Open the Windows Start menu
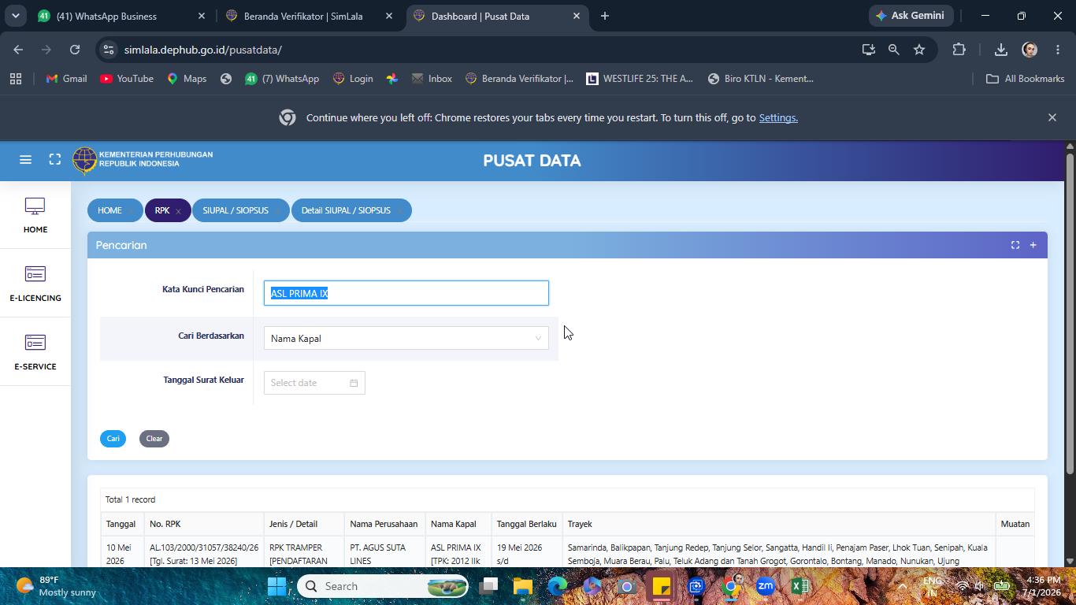 tap(276, 586)
